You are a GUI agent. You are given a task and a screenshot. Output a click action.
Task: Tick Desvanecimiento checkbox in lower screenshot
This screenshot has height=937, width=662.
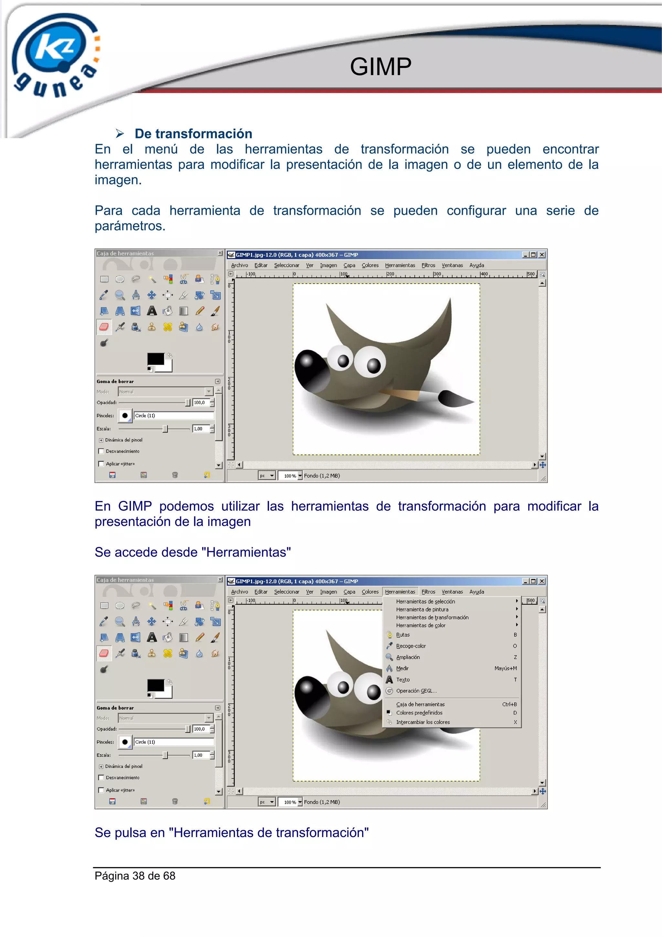click(x=101, y=778)
